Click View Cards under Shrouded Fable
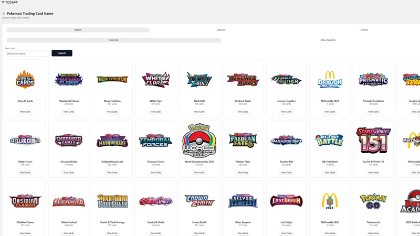 click(69, 173)
